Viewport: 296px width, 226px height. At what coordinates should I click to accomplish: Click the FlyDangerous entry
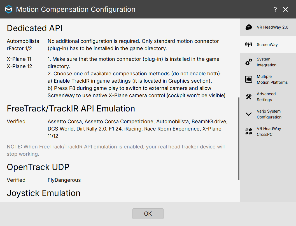(x=64, y=180)
